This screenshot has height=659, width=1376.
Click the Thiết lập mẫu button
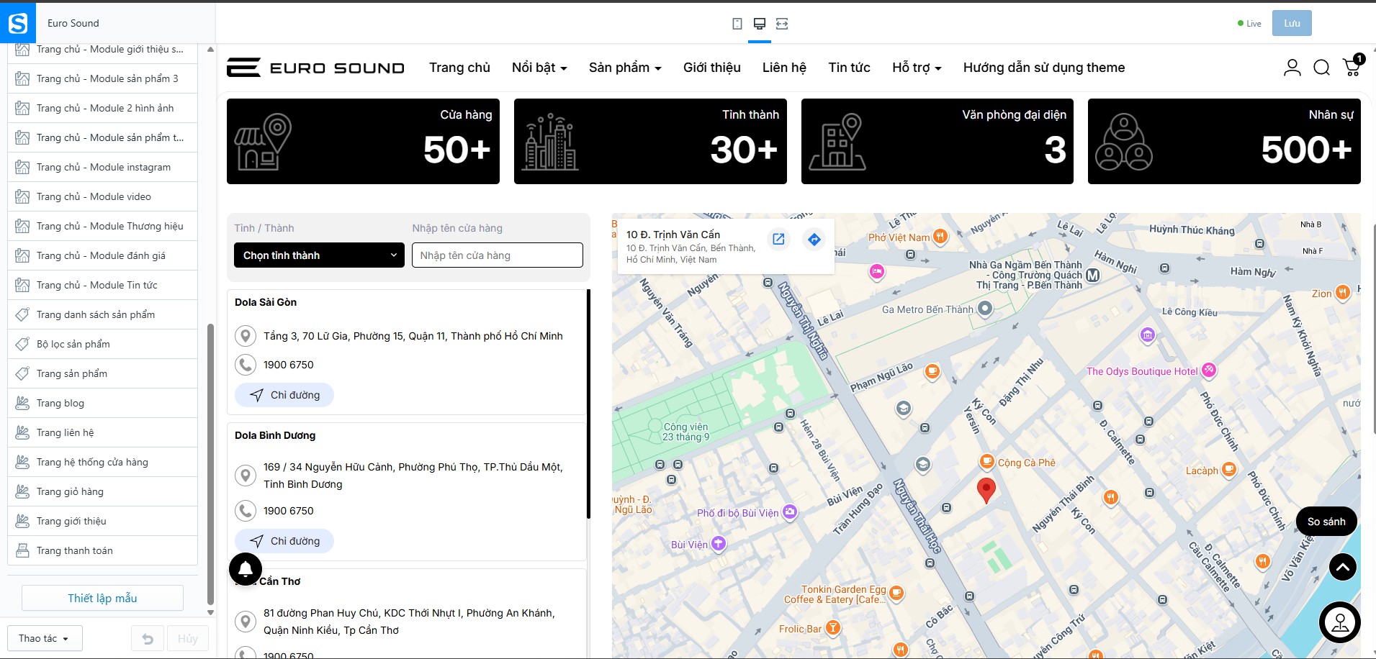point(102,599)
